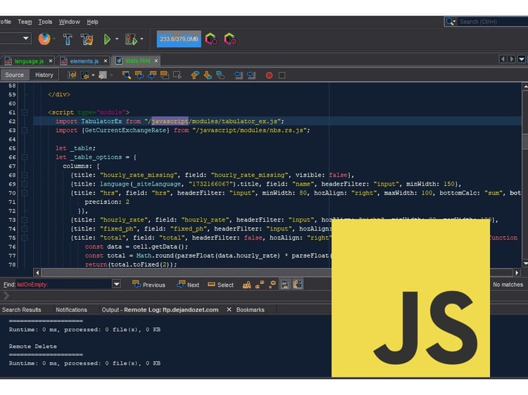The image size is (528, 395).
Task: Toggle Highlight Results icon in find bar
Action: click(285, 285)
